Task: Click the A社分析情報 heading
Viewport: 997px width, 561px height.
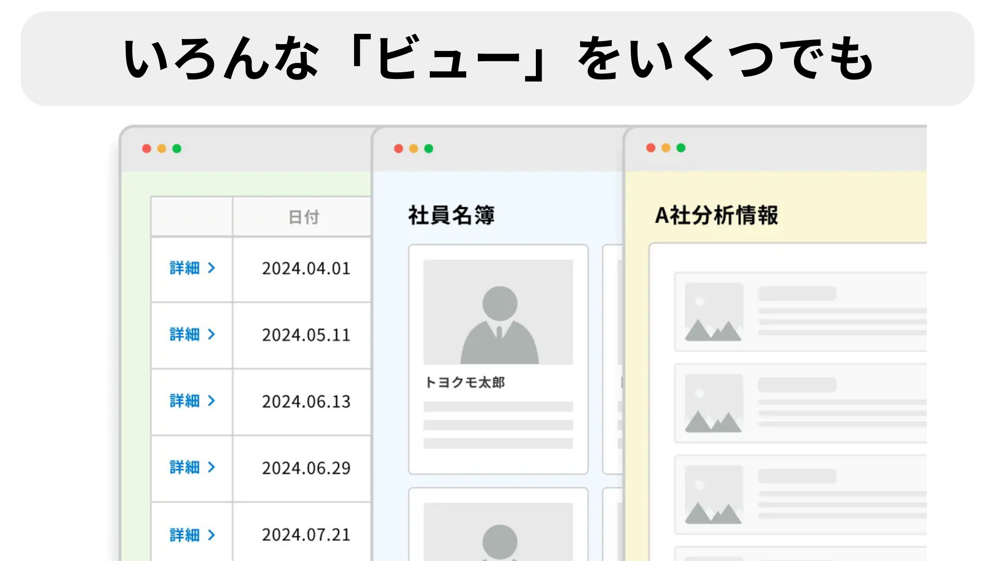Action: [716, 215]
